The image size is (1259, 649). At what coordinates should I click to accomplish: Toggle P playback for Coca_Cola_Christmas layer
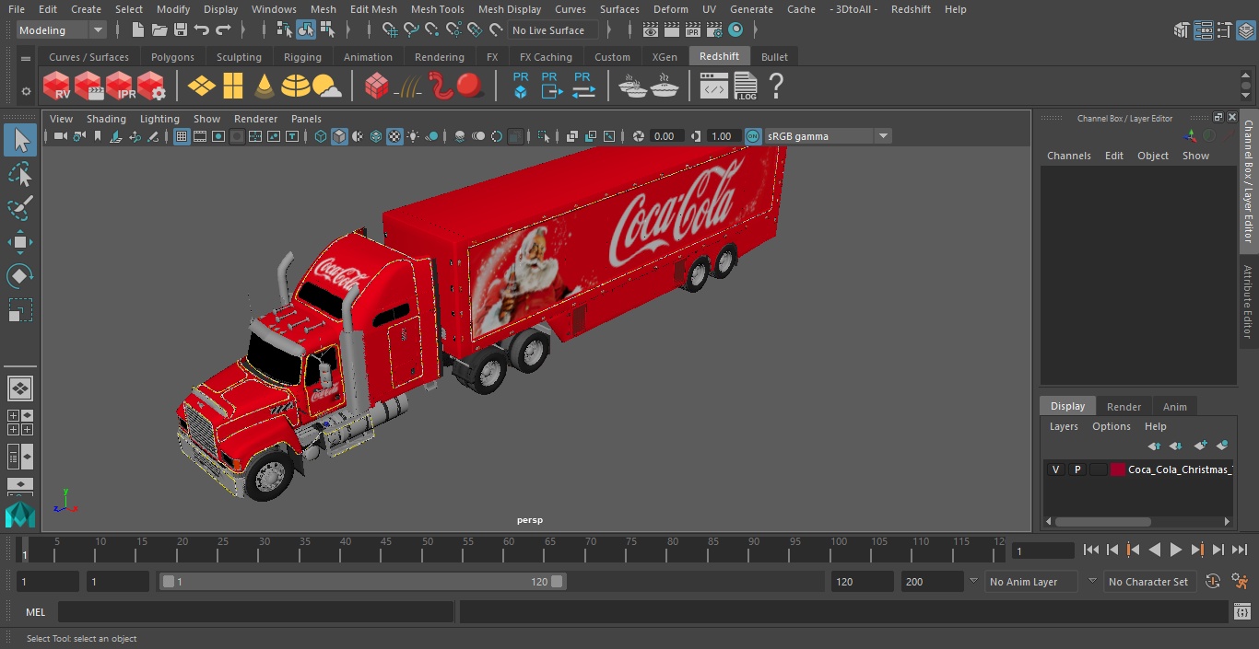coord(1077,469)
